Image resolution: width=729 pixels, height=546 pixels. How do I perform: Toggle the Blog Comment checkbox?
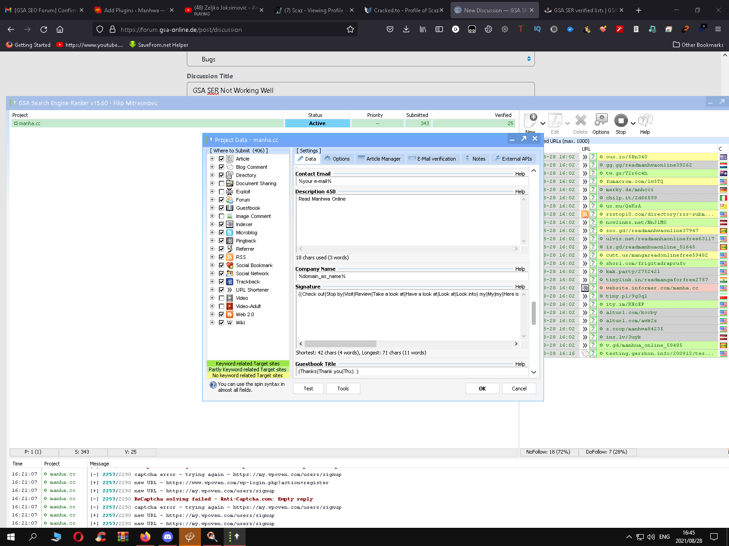(221, 167)
